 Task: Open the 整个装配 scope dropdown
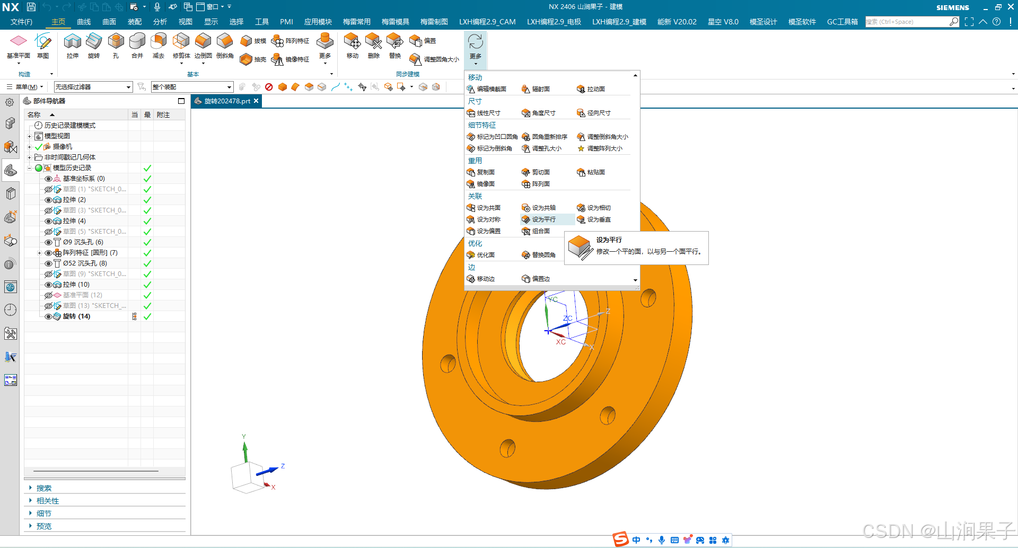192,87
